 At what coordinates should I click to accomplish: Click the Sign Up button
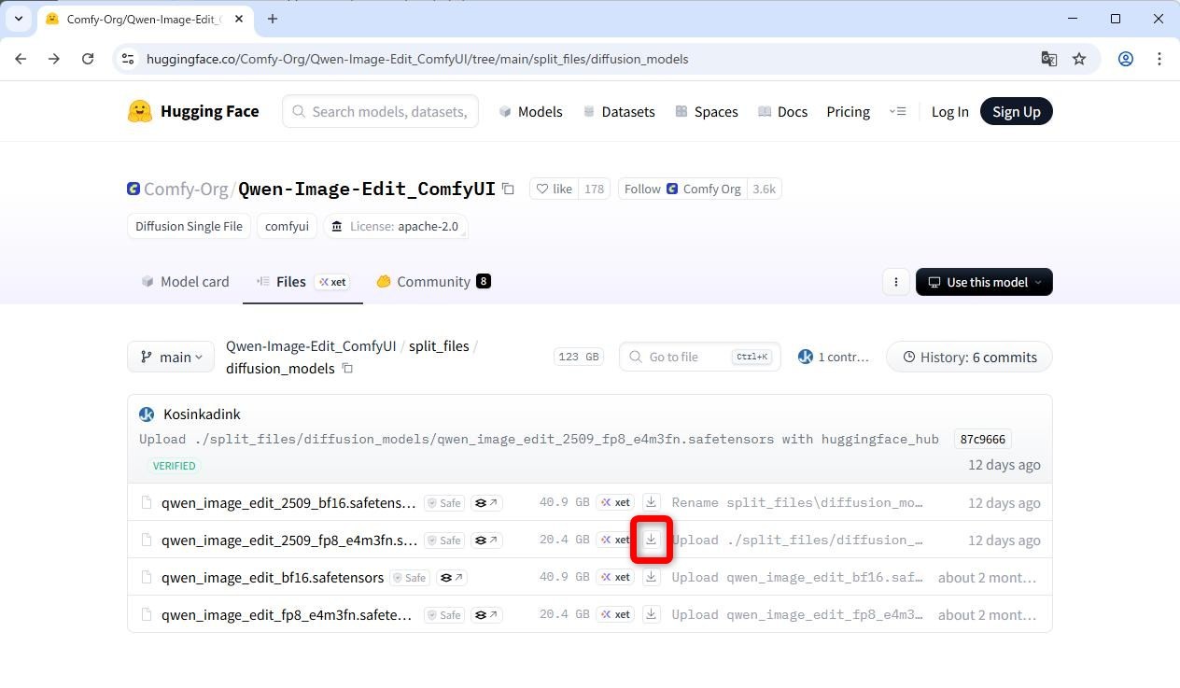1016,111
